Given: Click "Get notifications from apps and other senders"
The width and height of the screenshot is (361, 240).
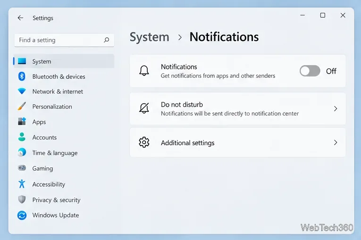Looking at the screenshot, I should pyautogui.click(x=218, y=76).
